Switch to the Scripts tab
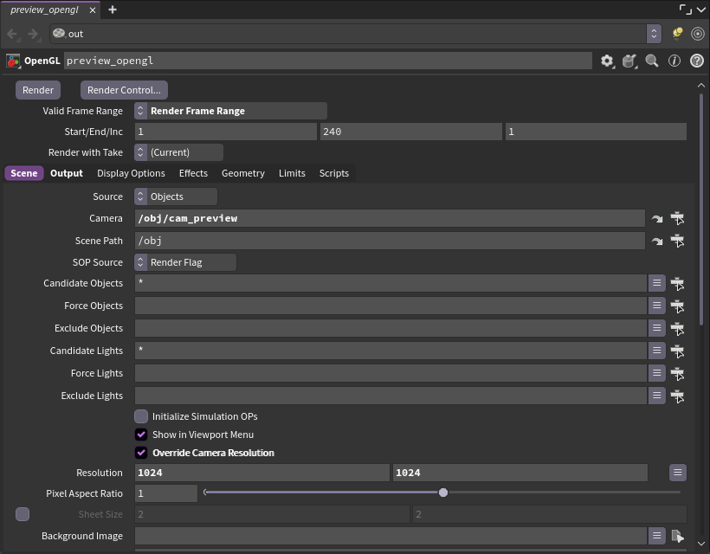Viewport: 710px width, 554px height. coord(334,173)
